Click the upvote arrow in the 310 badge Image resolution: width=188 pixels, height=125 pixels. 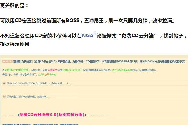(x=3, y=62)
